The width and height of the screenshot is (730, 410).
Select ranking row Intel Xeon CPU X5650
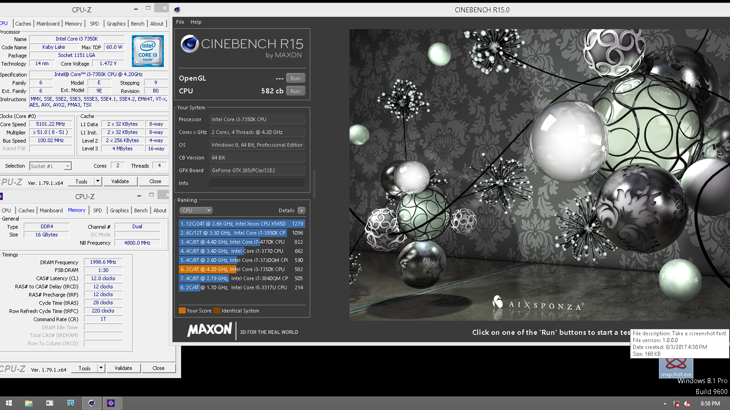(242, 224)
